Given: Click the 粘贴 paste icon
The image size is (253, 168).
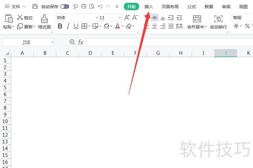Looking at the screenshot, I should [9, 18].
